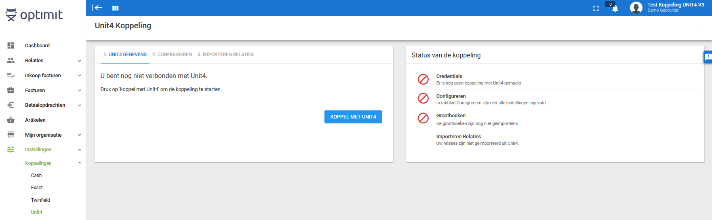Expand Mijn organisatie chevron

click(80, 135)
